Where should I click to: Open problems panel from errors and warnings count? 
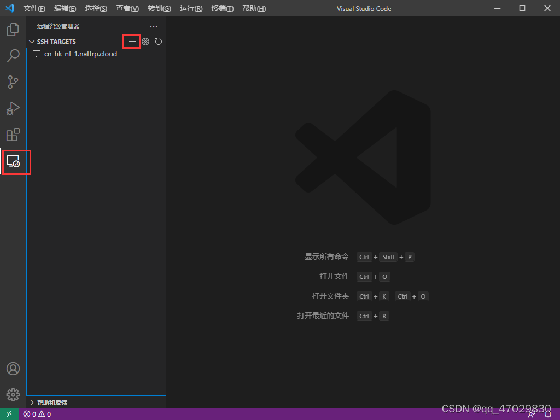pos(37,415)
